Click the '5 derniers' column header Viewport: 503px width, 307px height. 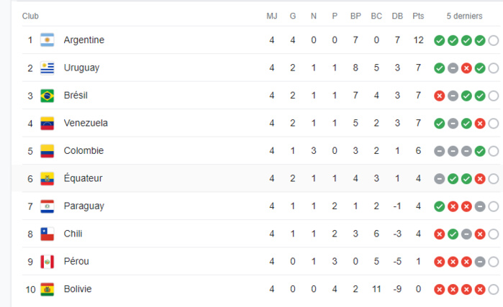click(464, 16)
